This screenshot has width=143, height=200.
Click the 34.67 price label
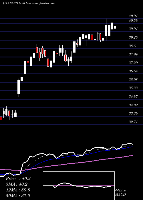133,97
